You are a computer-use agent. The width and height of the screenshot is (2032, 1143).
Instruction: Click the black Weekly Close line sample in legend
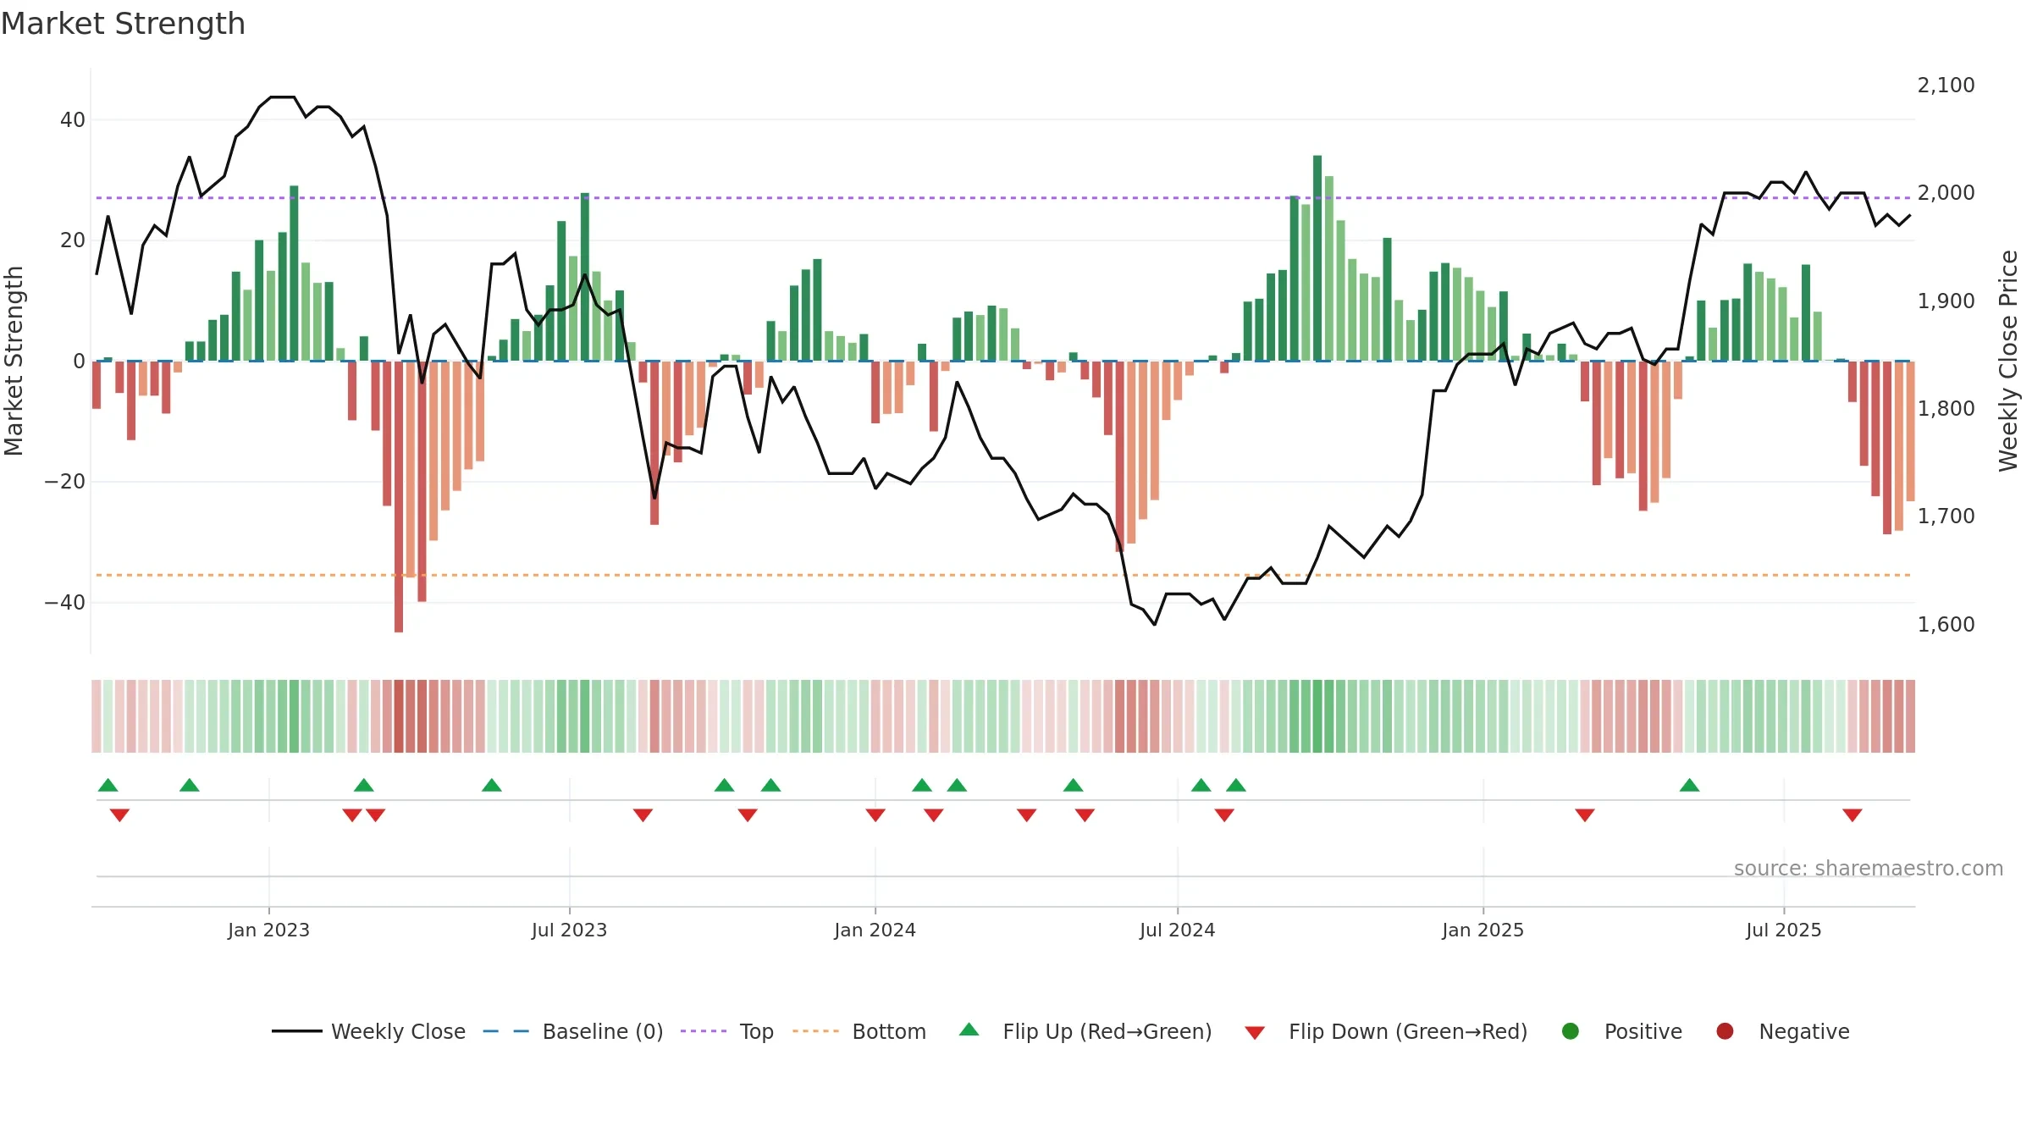pos(297,1031)
